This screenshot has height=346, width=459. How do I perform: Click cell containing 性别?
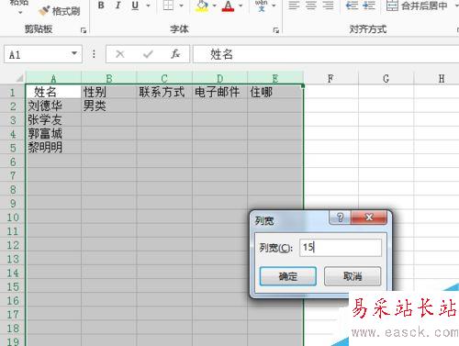pyautogui.click(x=109, y=92)
